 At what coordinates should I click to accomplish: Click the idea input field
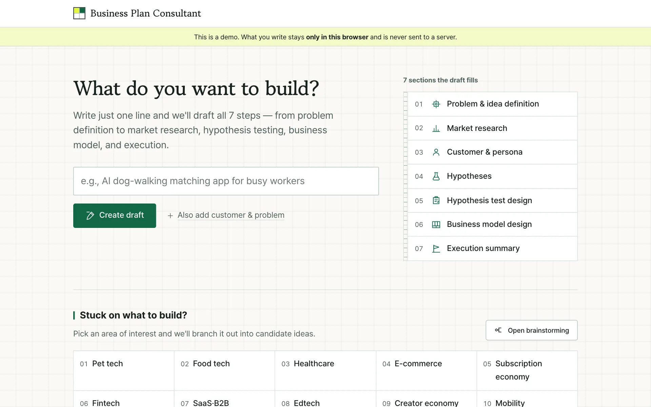point(226,181)
